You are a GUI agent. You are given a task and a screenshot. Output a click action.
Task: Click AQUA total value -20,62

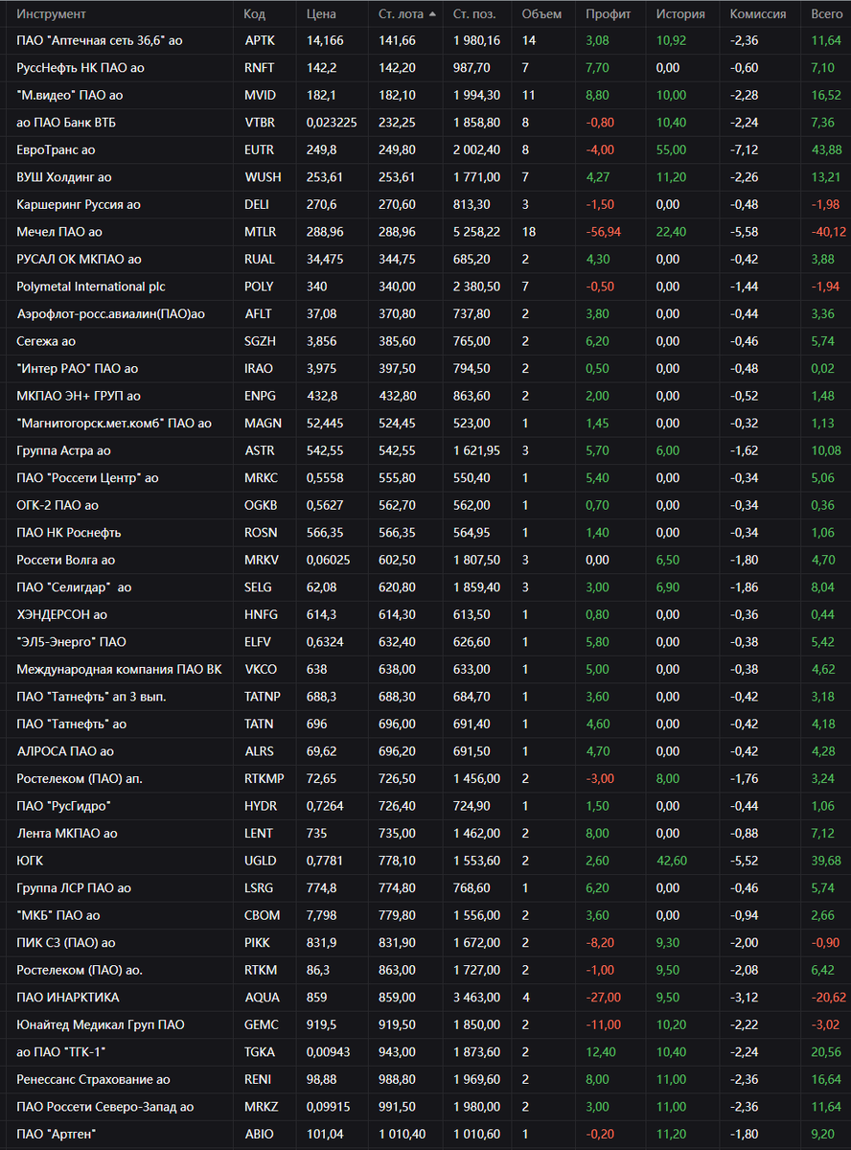coord(828,997)
